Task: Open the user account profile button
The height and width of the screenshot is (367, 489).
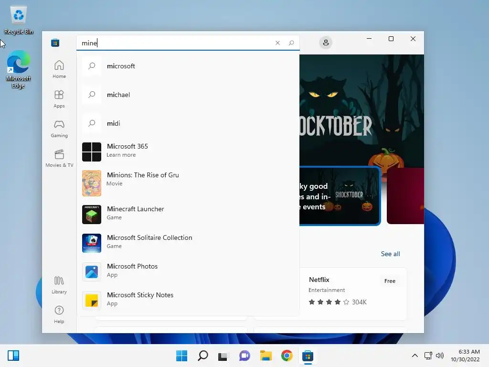Action: [x=326, y=43]
